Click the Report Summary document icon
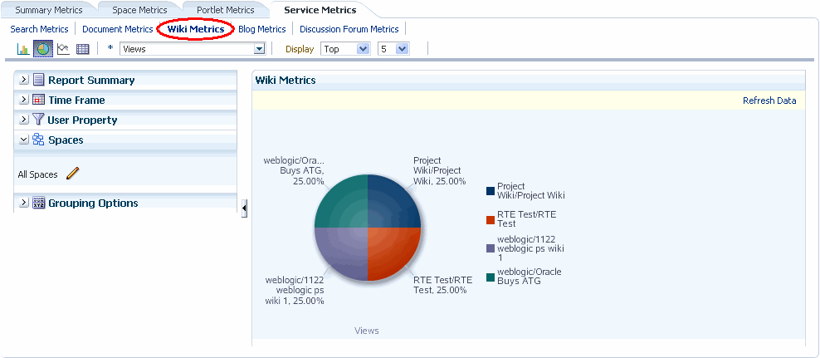 38,80
